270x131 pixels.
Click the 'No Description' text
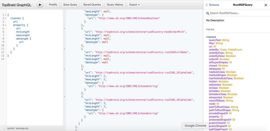pyautogui.click(x=215, y=20)
